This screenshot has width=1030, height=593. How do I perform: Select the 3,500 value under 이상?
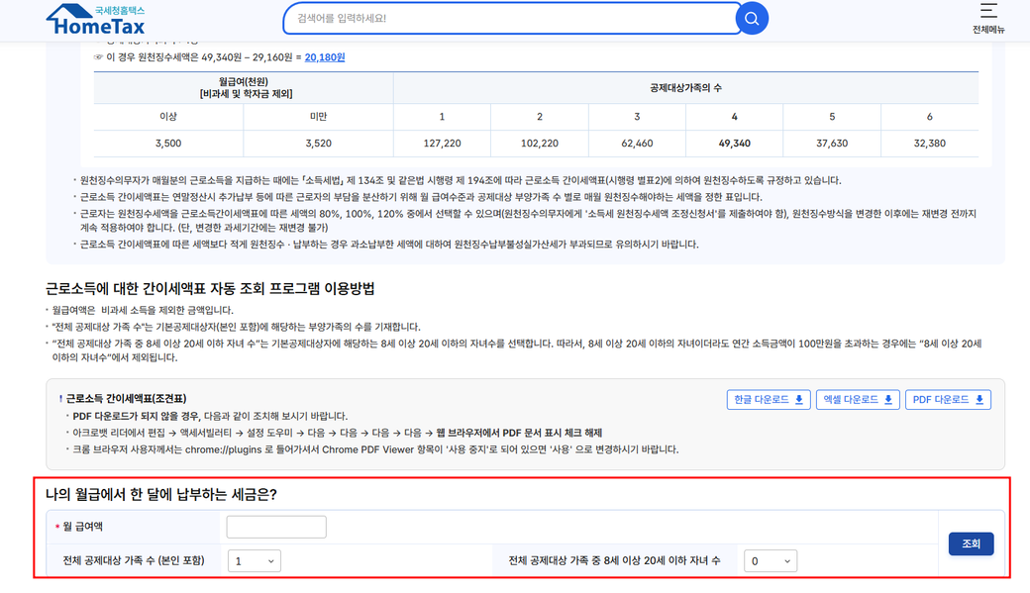click(x=168, y=144)
